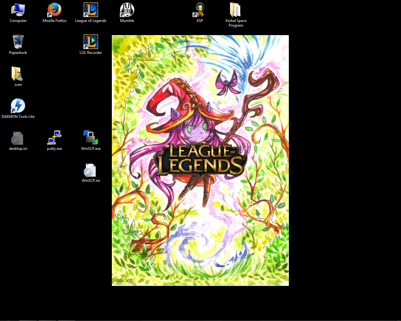Open the sven user folder
The height and width of the screenshot is (321, 401).
tap(18, 74)
